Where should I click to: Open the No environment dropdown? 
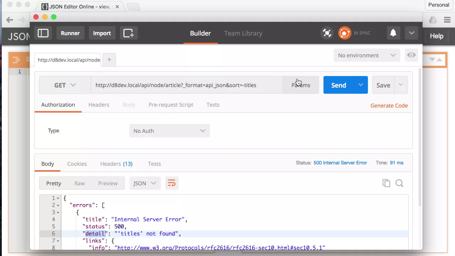[367, 55]
